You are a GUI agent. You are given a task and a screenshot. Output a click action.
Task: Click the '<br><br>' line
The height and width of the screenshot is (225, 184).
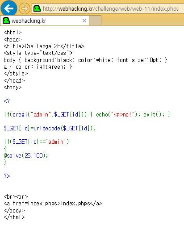(16, 196)
